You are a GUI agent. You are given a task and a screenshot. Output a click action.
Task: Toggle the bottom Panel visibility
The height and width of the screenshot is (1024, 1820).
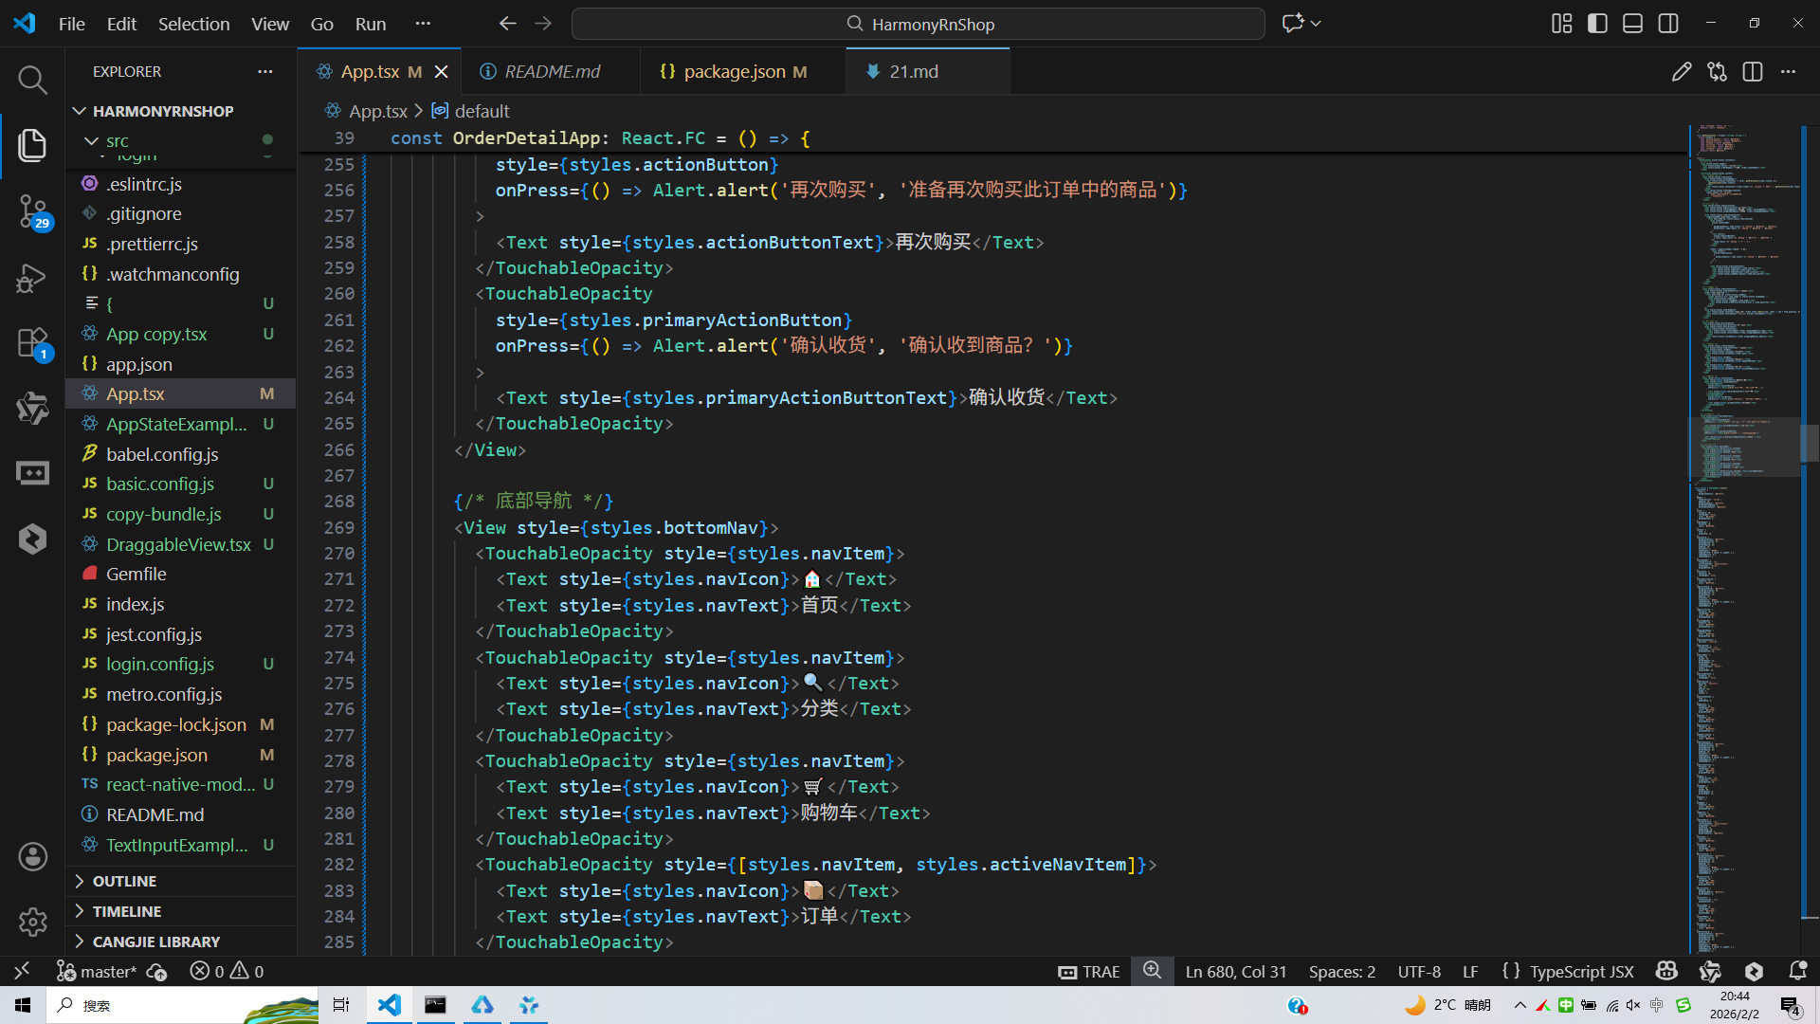tap(1632, 24)
